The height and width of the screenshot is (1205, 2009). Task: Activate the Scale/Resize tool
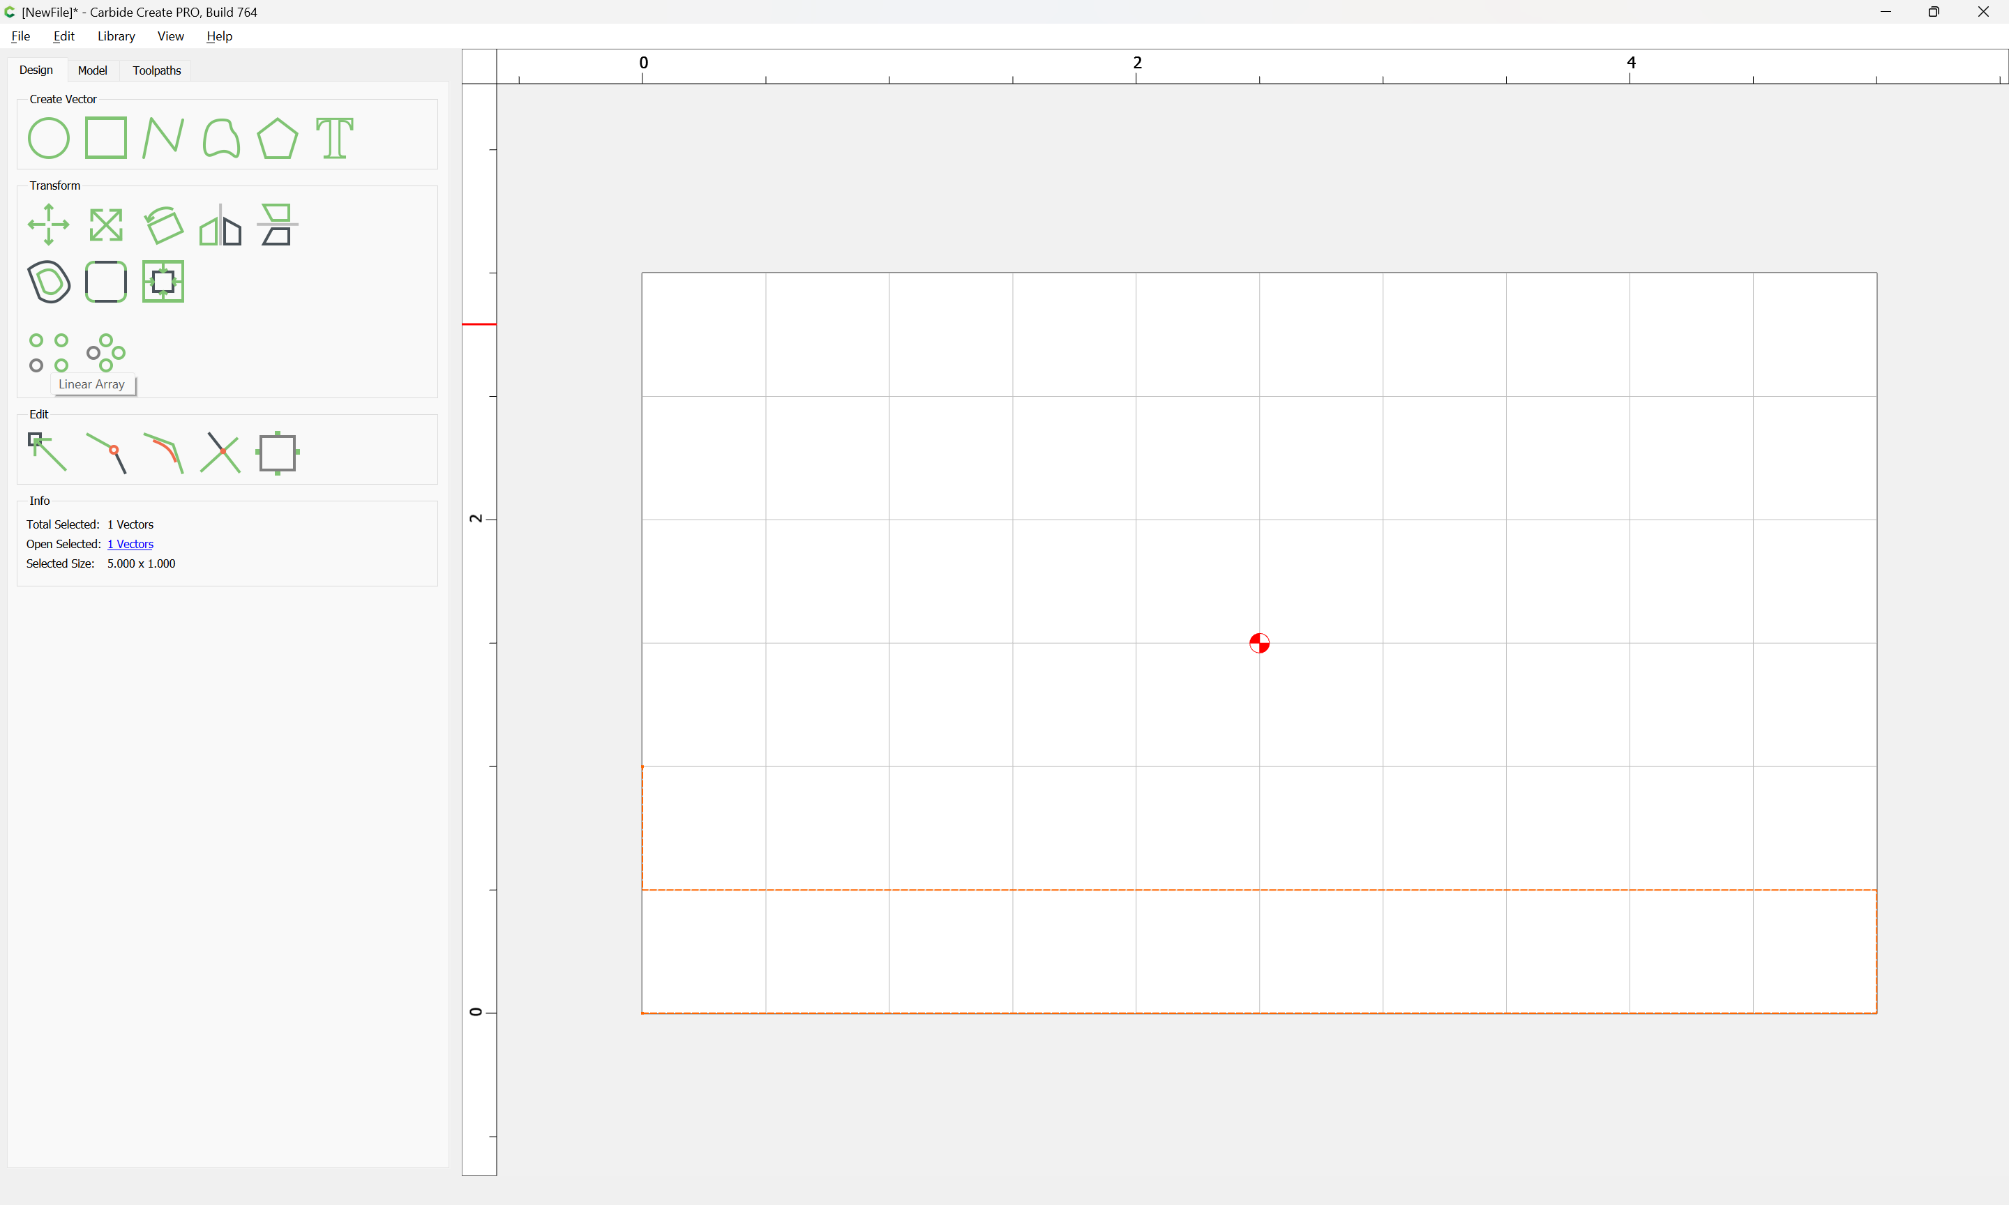(105, 225)
